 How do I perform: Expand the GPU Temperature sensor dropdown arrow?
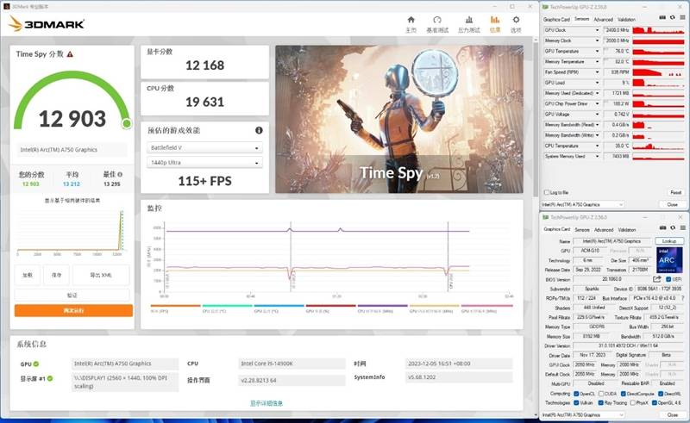pyautogui.click(x=598, y=51)
